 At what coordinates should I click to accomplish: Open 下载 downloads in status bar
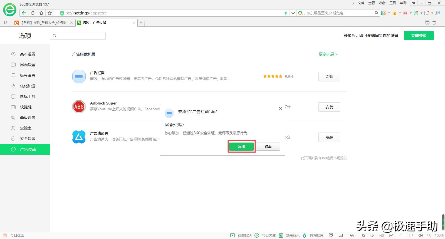point(377,235)
